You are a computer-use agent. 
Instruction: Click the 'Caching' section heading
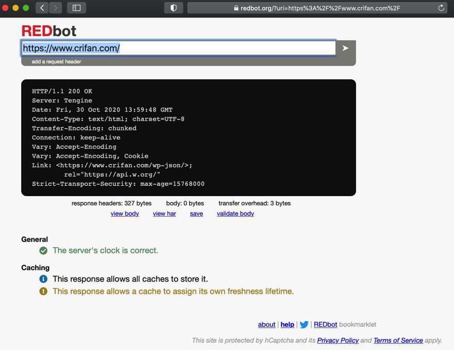pyautogui.click(x=36, y=268)
